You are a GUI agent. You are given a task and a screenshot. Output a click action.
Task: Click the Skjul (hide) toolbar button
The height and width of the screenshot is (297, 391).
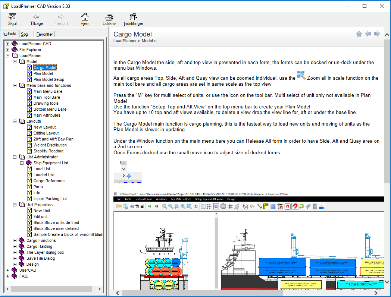12,19
